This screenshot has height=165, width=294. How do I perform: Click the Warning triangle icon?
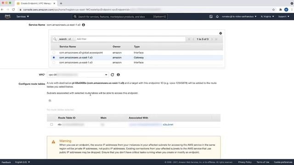pos(53,142)
